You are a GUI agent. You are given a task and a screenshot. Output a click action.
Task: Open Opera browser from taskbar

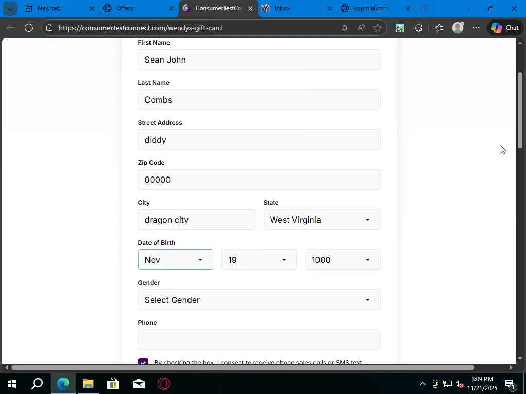[x=164, y=384]
